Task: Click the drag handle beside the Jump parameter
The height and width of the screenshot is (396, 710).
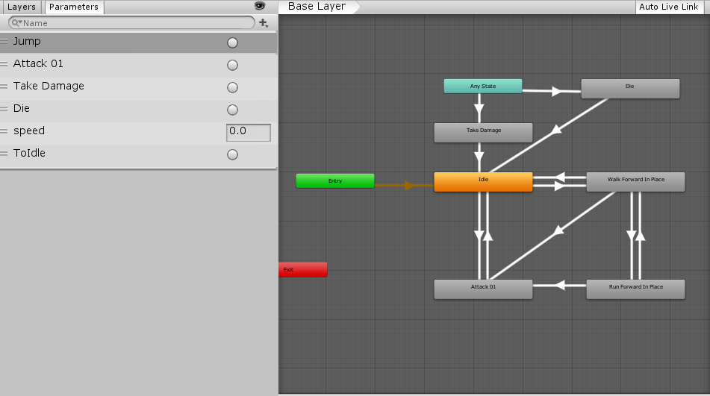Action: coord(4,42)
